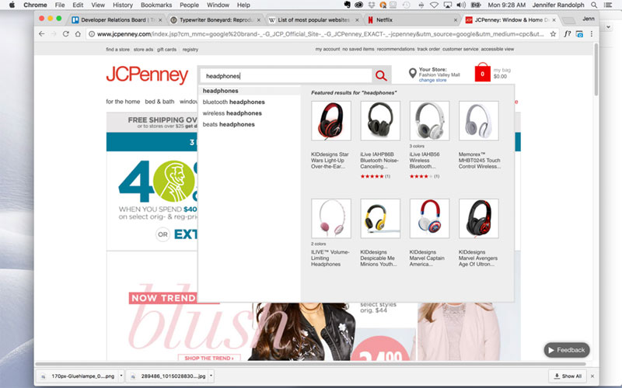Reload the page with refresh icon
The image size is (622, 388).
(66, 34)
